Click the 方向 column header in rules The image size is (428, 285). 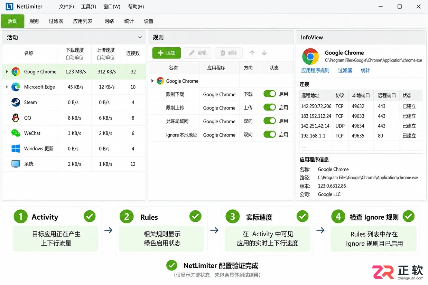coord(248,68)
